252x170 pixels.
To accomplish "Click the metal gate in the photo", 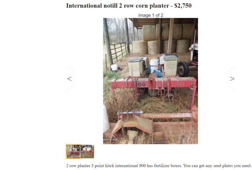I will click(x=120, y=51).
